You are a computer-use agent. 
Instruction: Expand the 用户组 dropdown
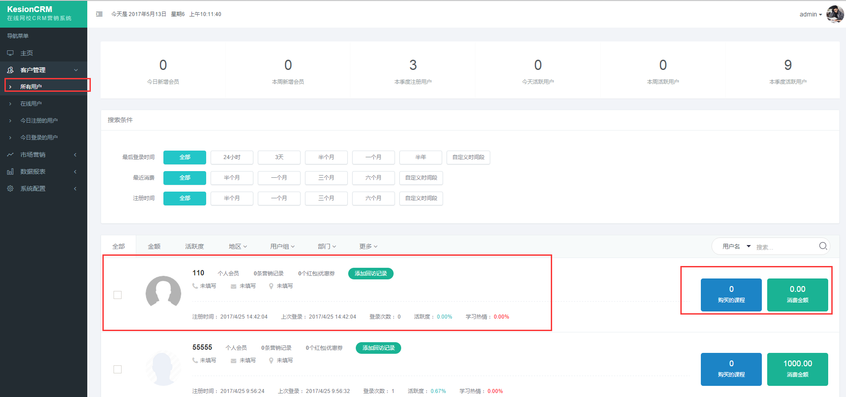282,246
